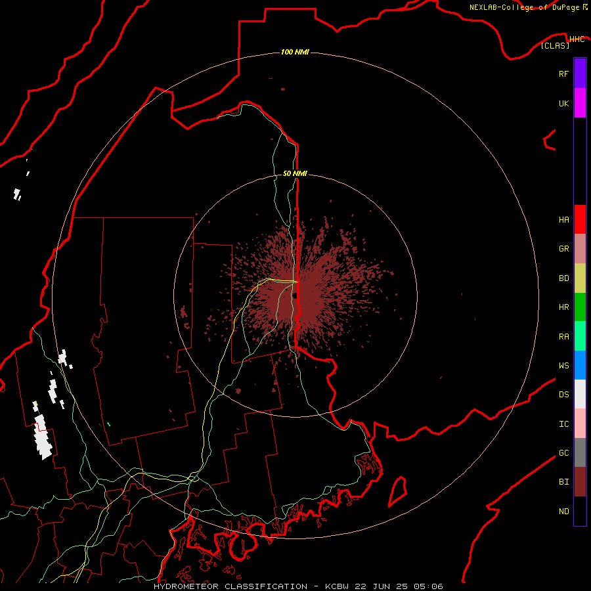Click the 50 NMI range ring label
This screenshot has height=591, width=591.
pos(295,173)
